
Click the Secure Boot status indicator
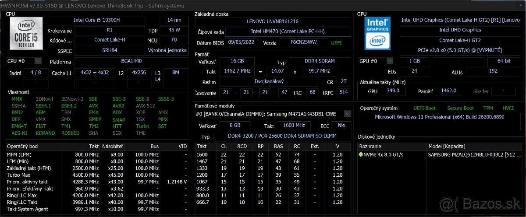(x=460, y=108)
